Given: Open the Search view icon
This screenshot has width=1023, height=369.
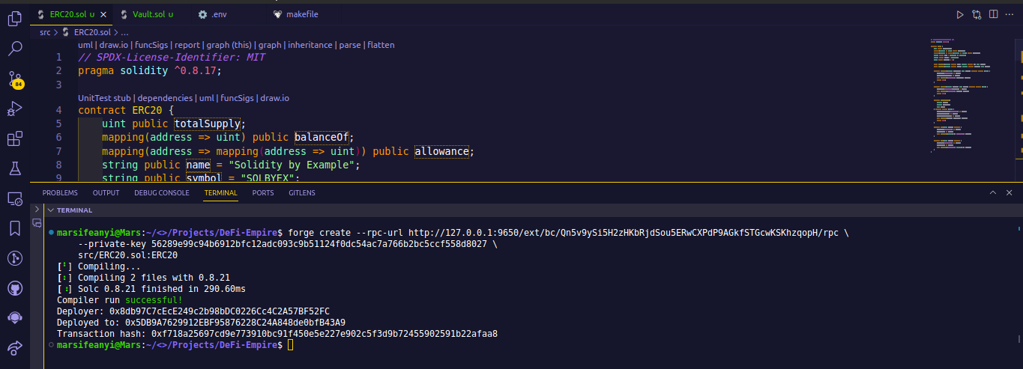Looking at the screenshot, I should (x=14, y=49).
